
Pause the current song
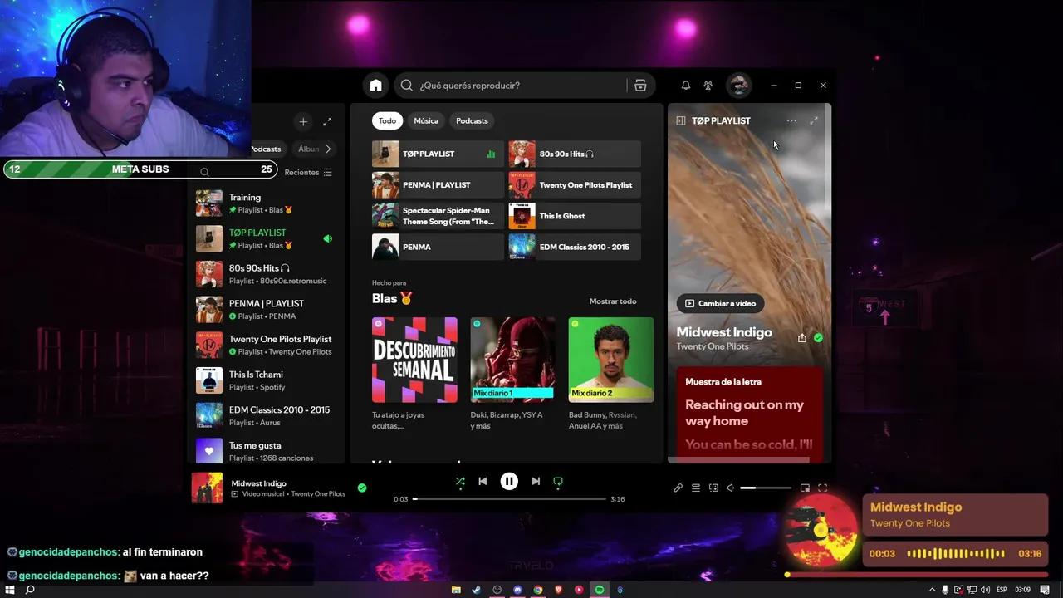[509, 481]
